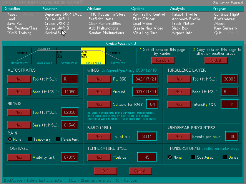
Task: Open First Officer option
Action: pos(143,19)
